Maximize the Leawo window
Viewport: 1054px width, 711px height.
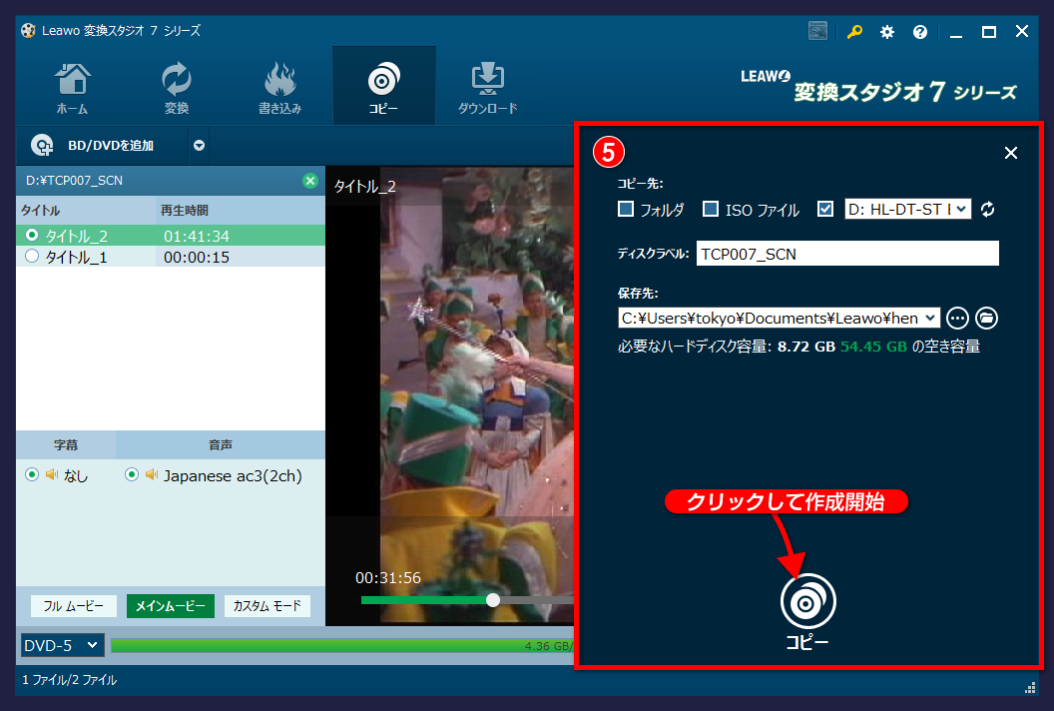point(989,32)
